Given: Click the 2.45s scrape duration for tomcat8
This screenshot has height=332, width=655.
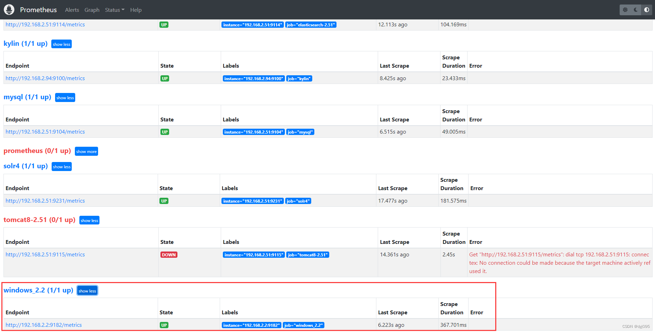Looking at the screenshot, I should [x=449, y=255].
